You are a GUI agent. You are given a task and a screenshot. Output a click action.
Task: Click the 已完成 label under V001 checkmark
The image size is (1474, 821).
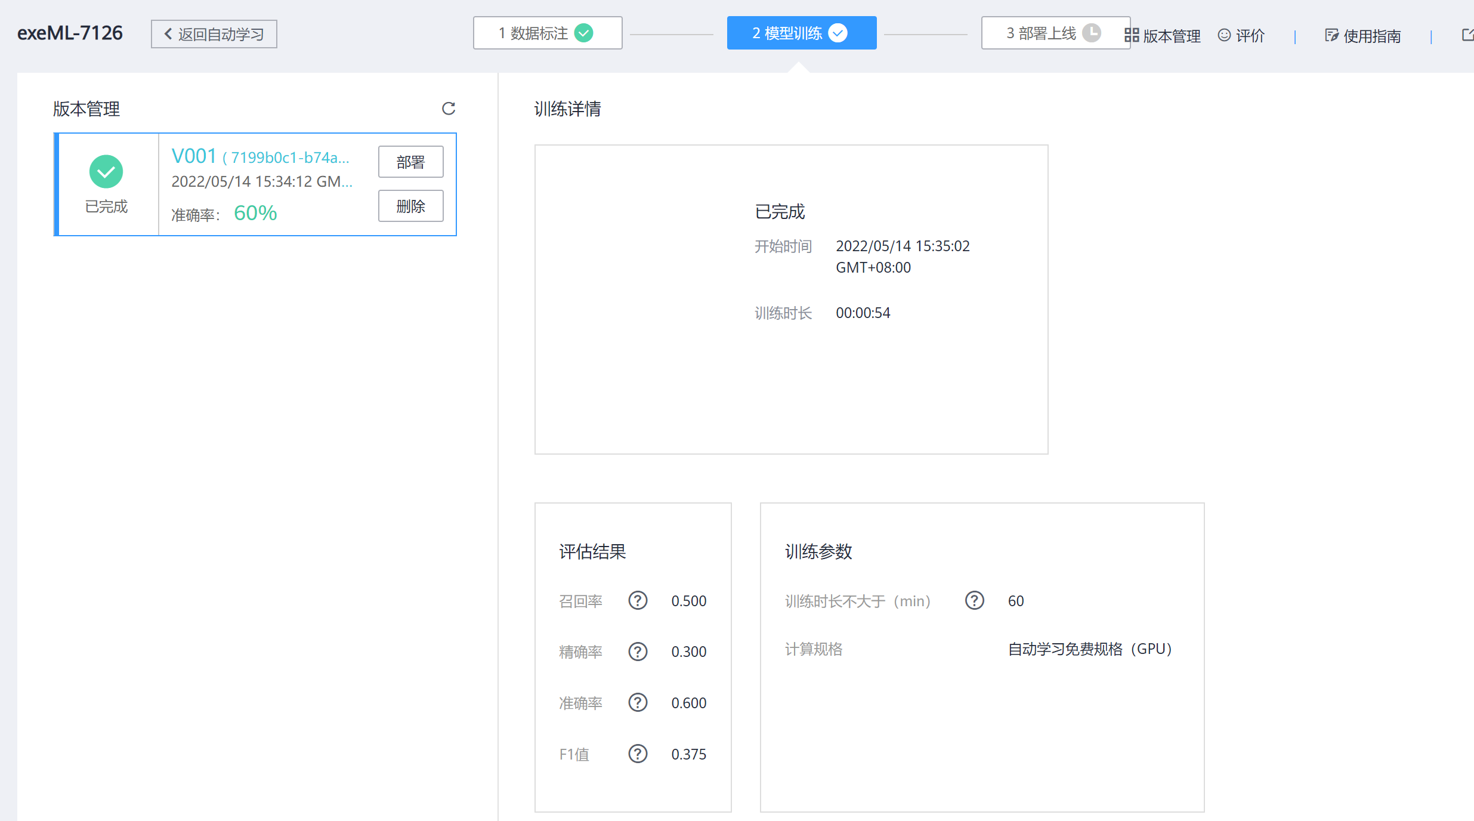tap(106, 206)
